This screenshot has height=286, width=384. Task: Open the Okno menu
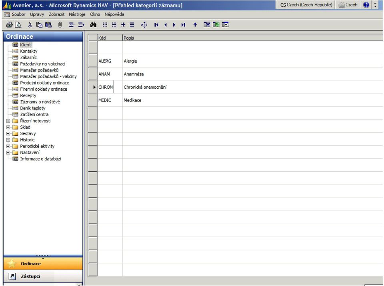tap(95, 14)
